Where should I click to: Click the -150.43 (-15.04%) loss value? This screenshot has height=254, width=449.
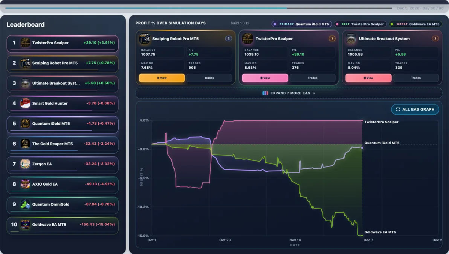coord(97,225)
